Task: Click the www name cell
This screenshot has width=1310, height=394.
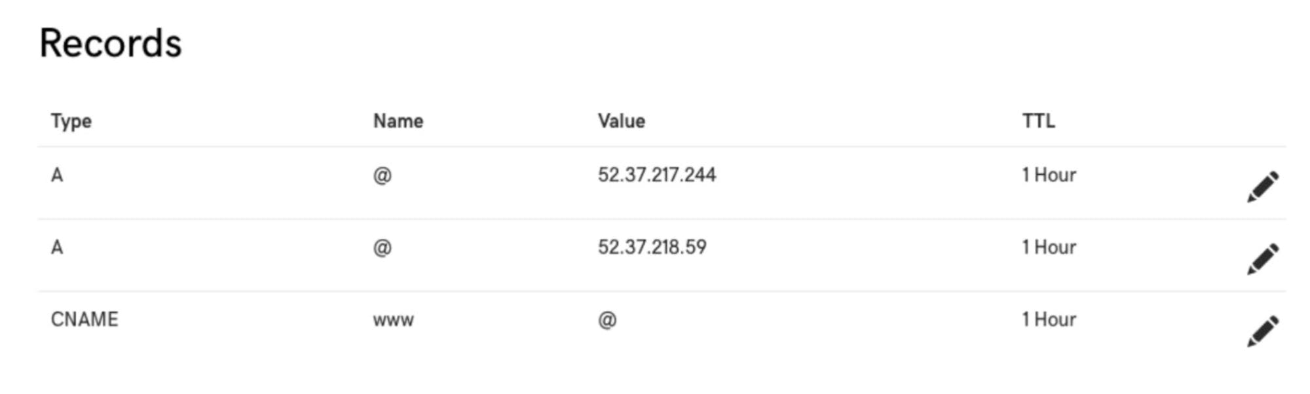Action: [393, 320]
